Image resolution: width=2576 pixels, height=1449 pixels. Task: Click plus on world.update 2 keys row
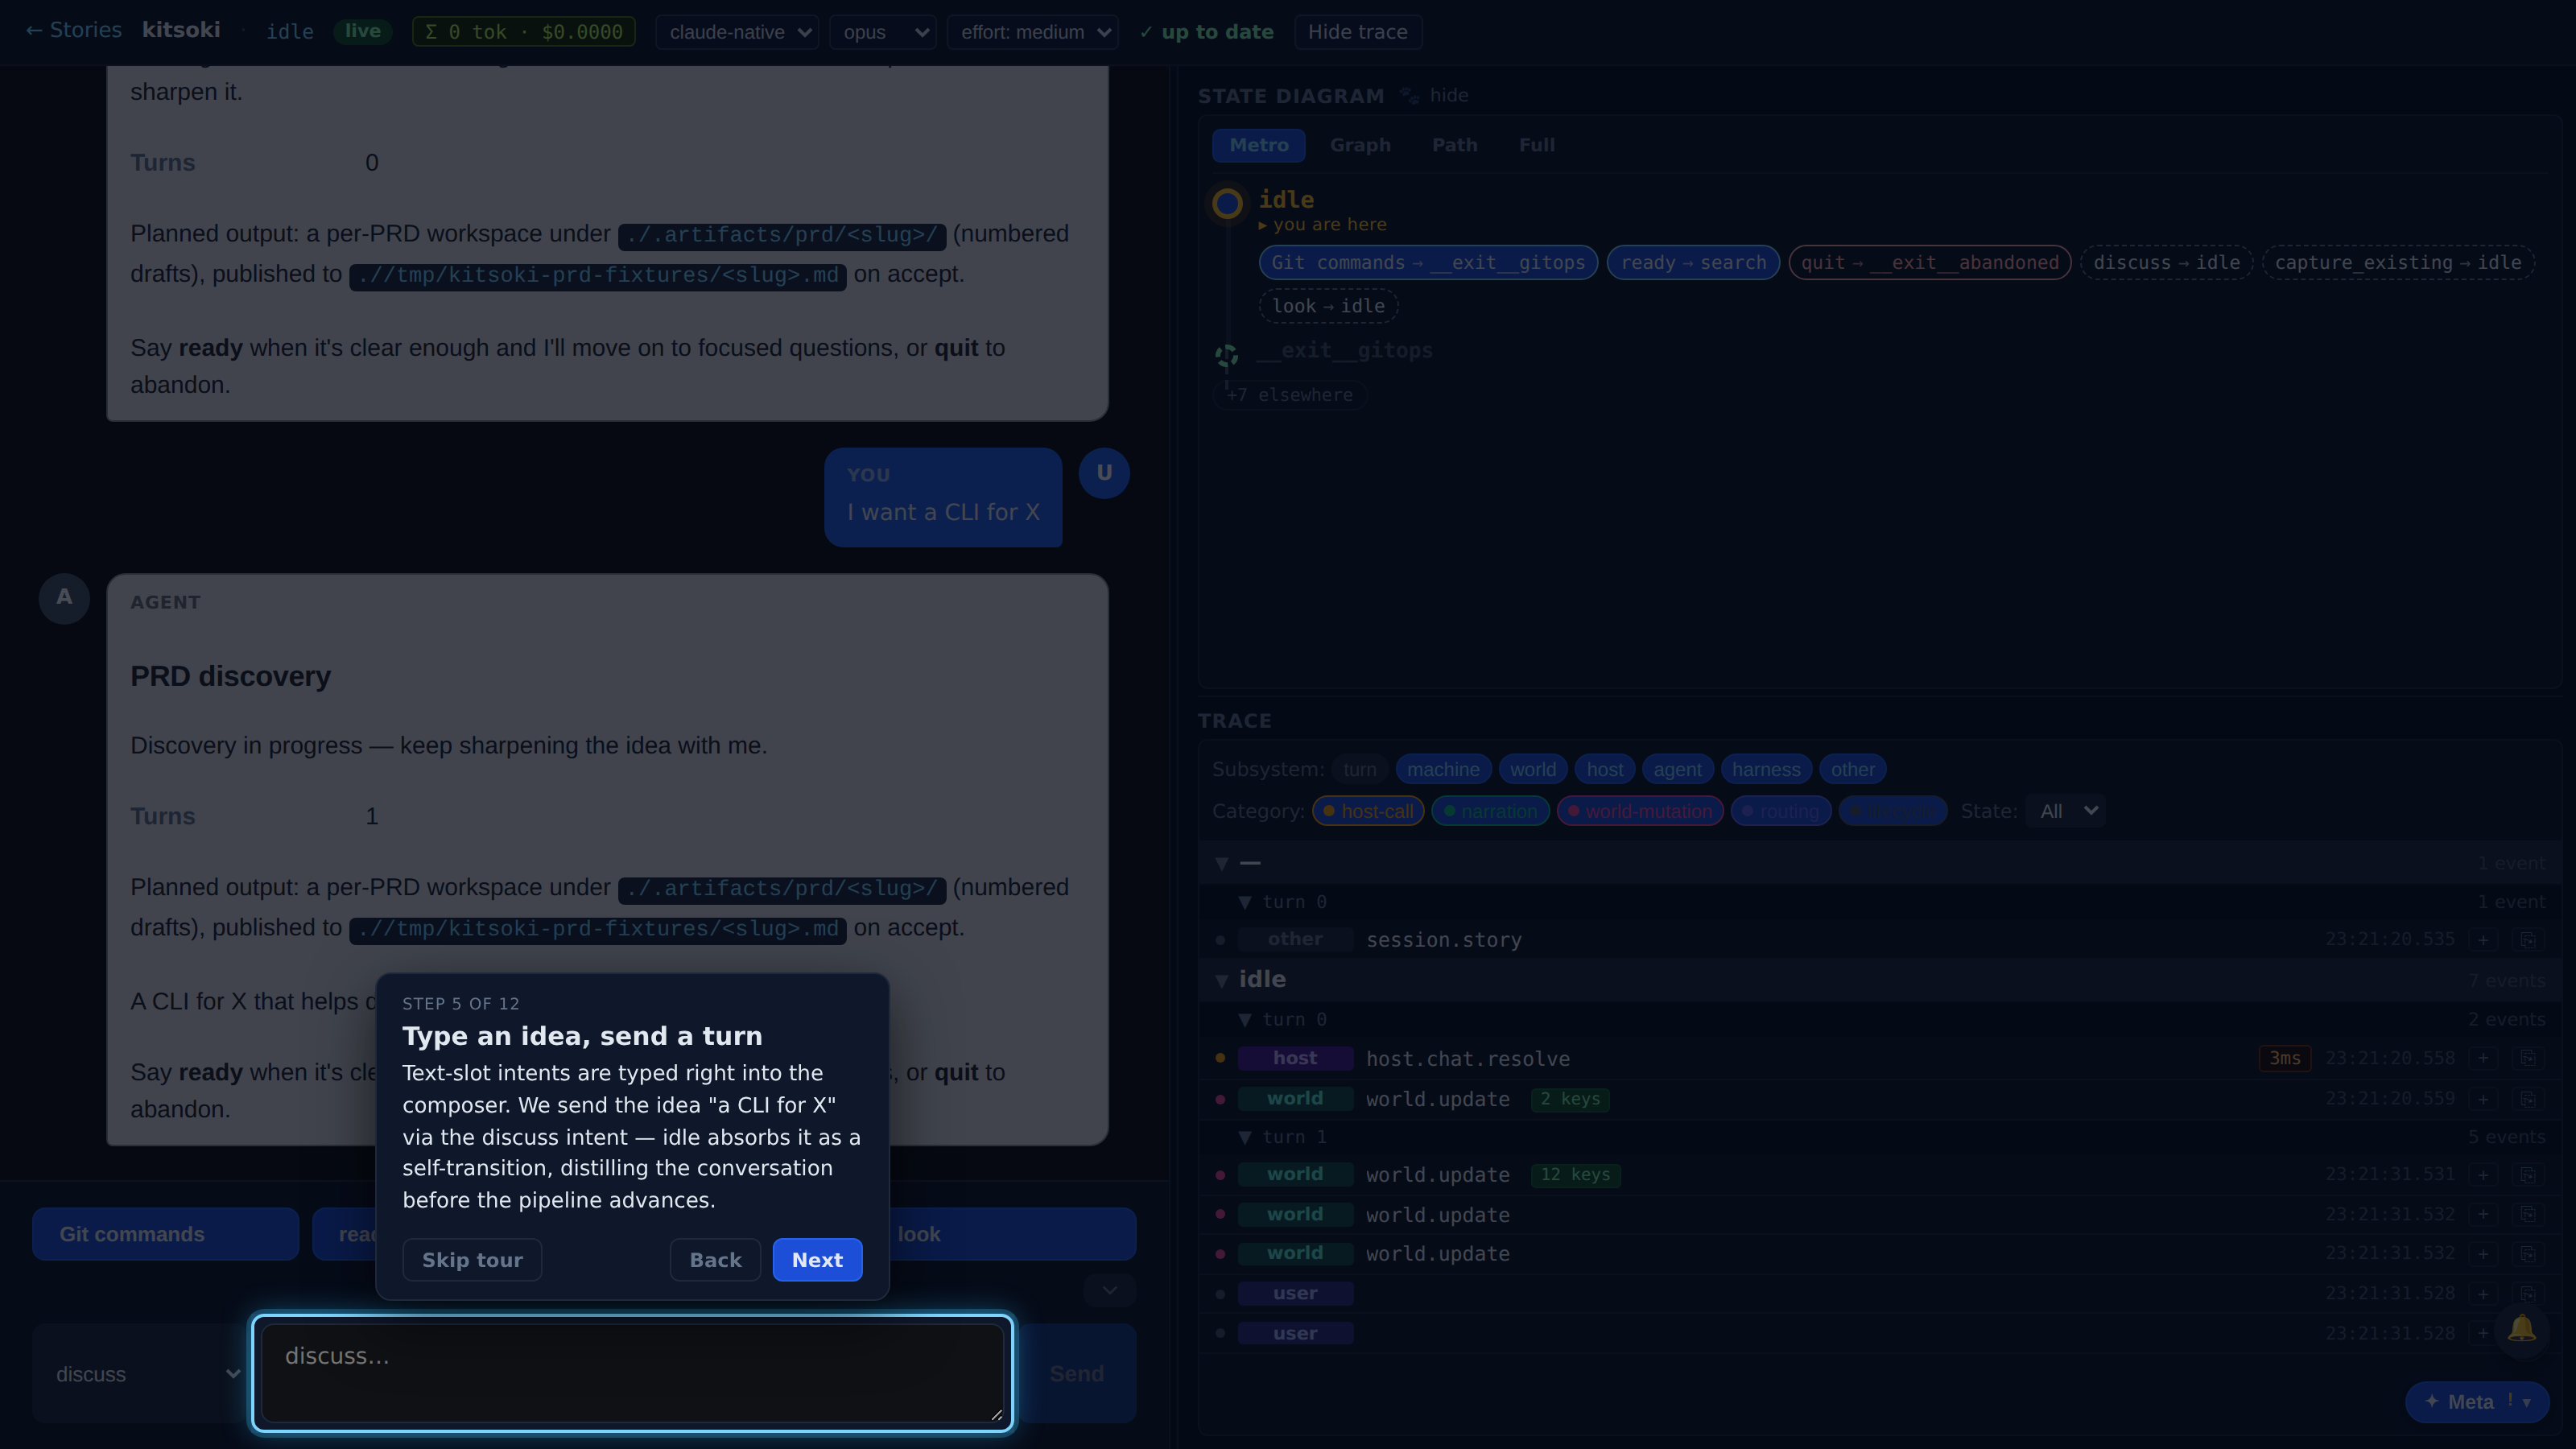pos(2483,1099)
